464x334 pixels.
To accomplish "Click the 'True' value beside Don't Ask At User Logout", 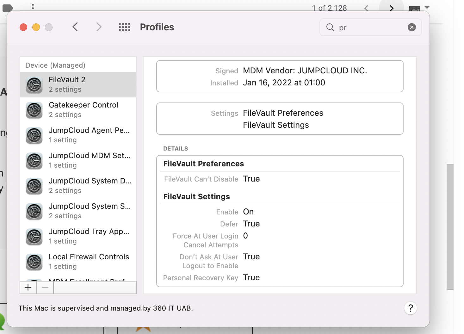I will (x=251, y=257).
